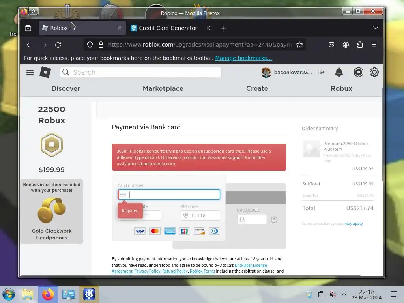Open the extensions puzzle icon
The image size is (404, 303).
(360, 45)
